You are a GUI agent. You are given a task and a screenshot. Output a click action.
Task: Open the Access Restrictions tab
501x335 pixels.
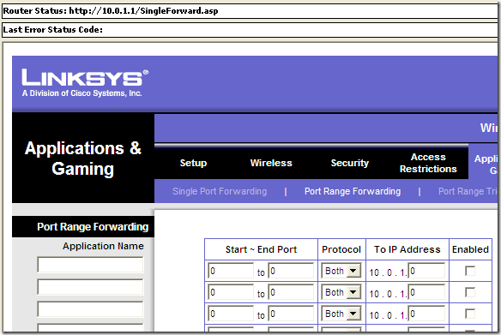[x=428, y=163]
